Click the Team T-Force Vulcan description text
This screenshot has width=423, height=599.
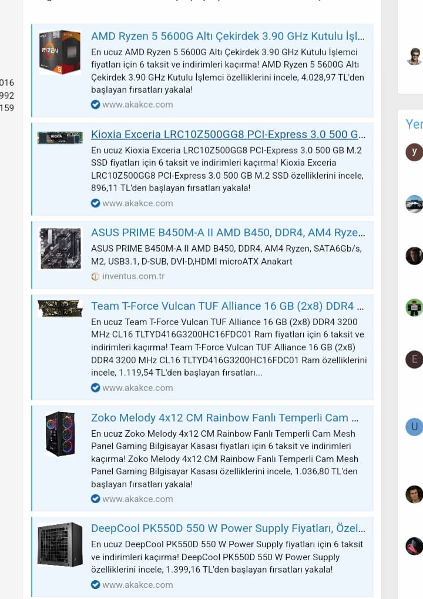[x=229, y=347]
